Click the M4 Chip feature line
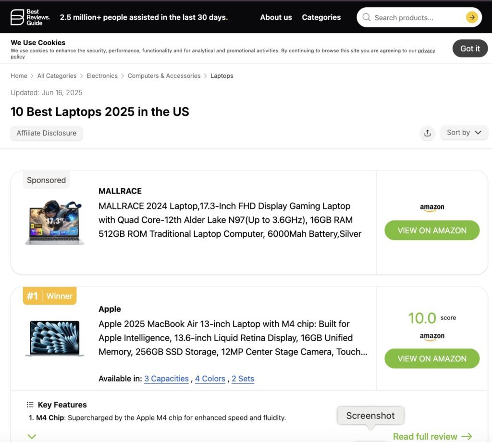 coord(157,418)
